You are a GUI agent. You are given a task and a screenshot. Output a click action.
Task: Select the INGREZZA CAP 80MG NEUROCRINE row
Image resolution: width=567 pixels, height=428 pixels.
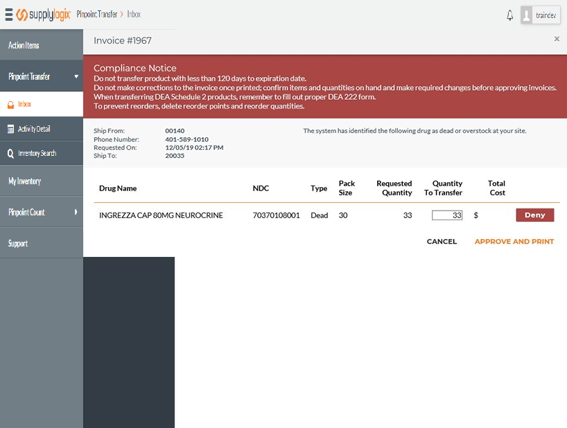point(161,215)
